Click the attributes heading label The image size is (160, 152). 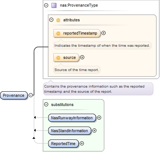(71, 20)
